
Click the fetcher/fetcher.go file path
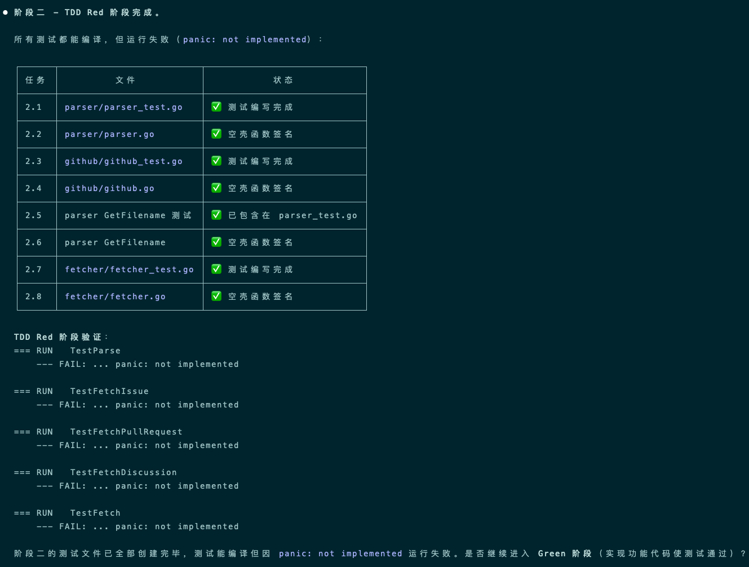[115, 296]
